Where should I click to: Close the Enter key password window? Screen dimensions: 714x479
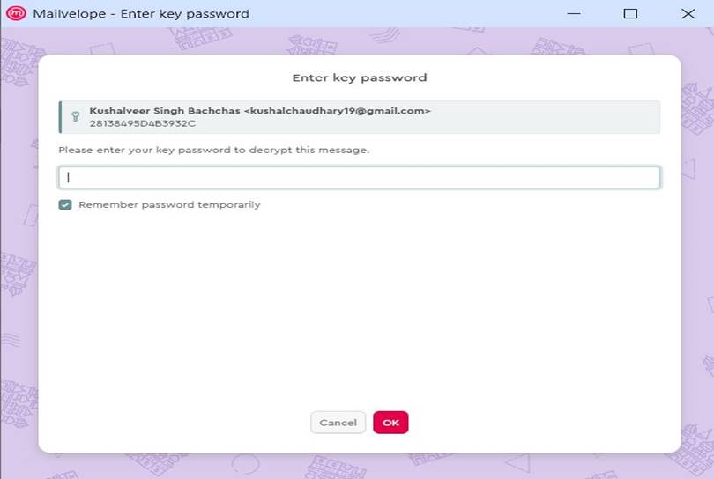coord(688,13)
